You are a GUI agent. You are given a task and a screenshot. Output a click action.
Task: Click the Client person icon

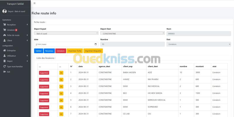(x=4, y=40)
